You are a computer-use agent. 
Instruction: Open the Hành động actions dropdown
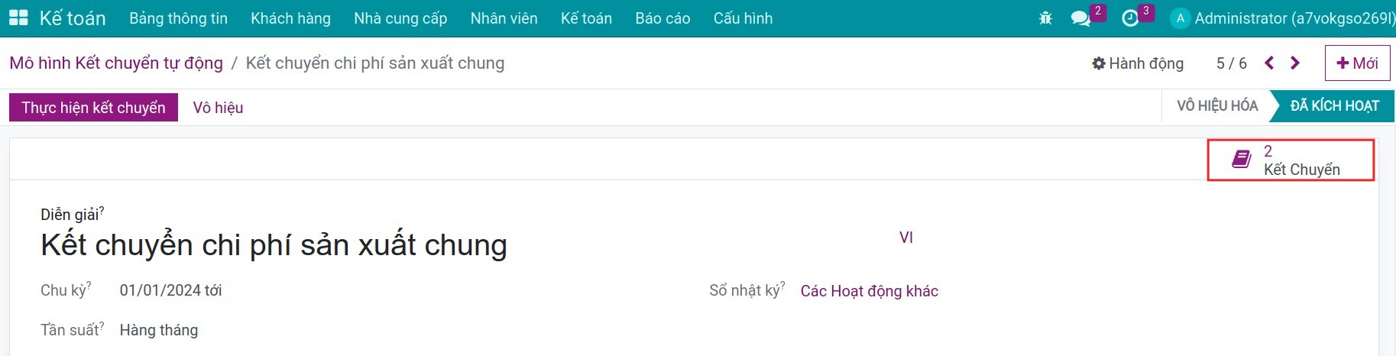click(x=1138, y=63)
